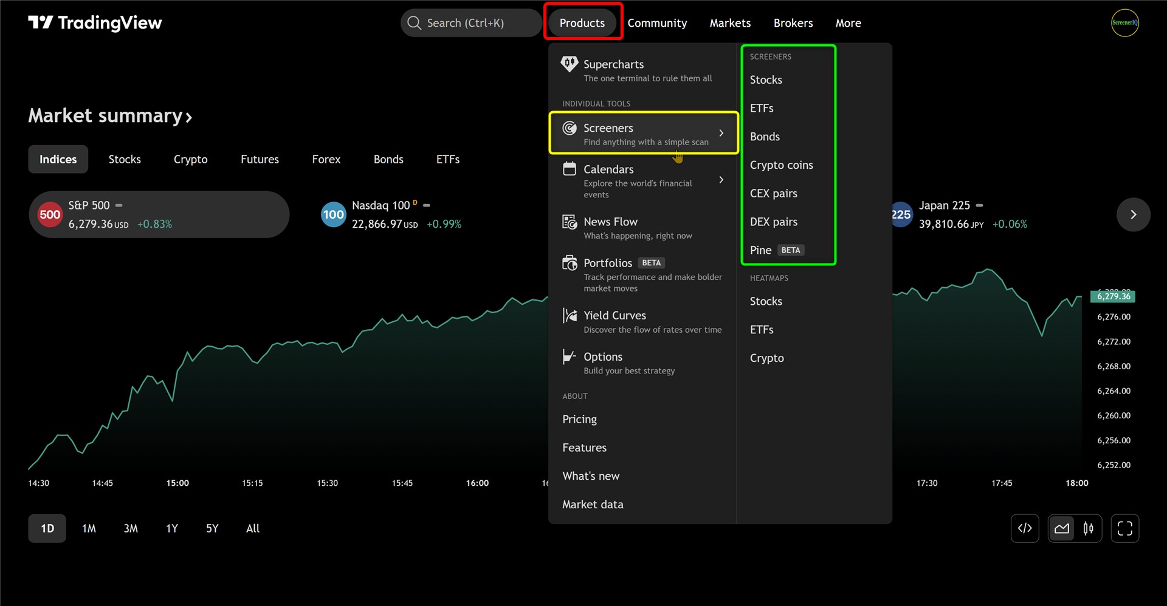This screenshot has width=1167, height=606.
Task: Select the S&P 500 index card
Action: (159, 214)
